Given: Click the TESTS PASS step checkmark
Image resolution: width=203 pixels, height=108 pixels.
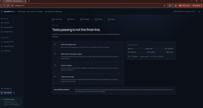Looking at the screenshot, I should click(x=53, y=19).
